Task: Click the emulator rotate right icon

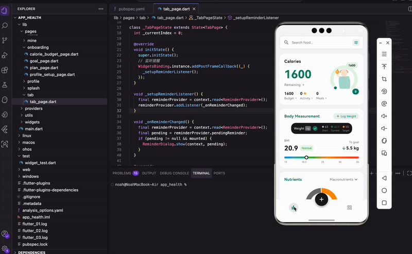Action: 384,104
